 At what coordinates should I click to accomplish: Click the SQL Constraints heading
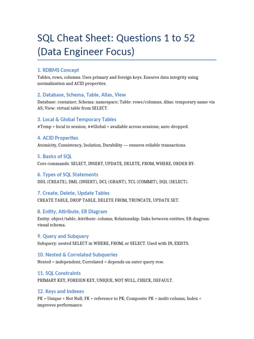(59, 273)
